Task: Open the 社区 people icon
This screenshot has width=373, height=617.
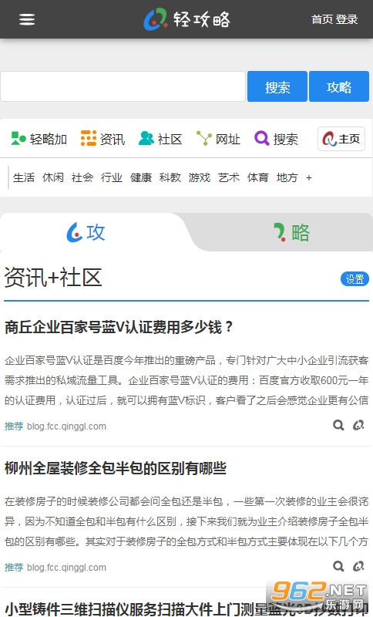Action: pos(146,139)
